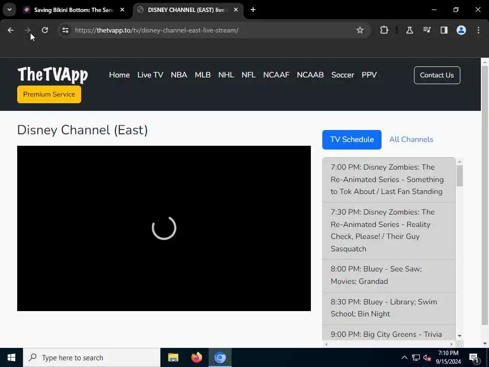Switch to the All Channels tab
This screenshot has width=489, height=367.
pos(411,140)
